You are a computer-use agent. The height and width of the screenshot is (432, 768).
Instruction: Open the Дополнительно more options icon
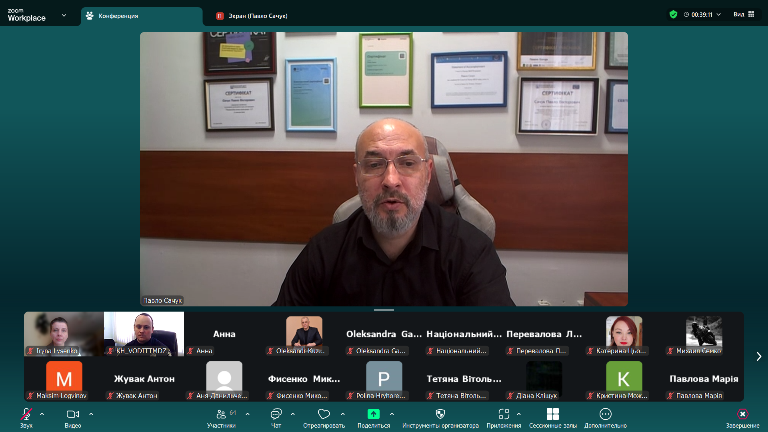tap(605, 414)
